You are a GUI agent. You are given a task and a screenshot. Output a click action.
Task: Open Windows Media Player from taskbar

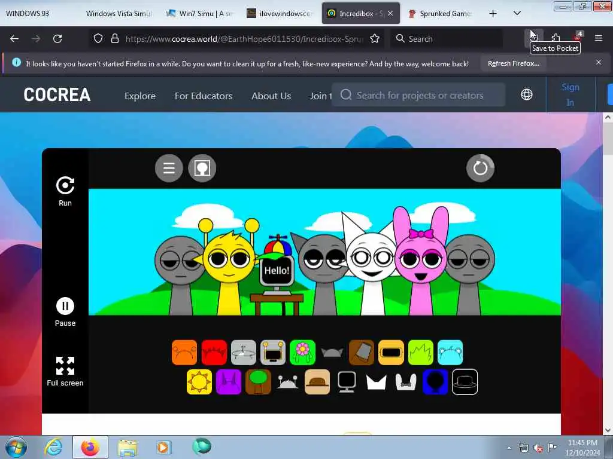pyautogui.click(x=163, y=447)
